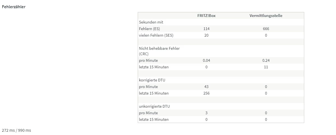Screen dimensions: 336x135
Task: Select the FRITZ!Box ES value 114
Action: (206, 29)
